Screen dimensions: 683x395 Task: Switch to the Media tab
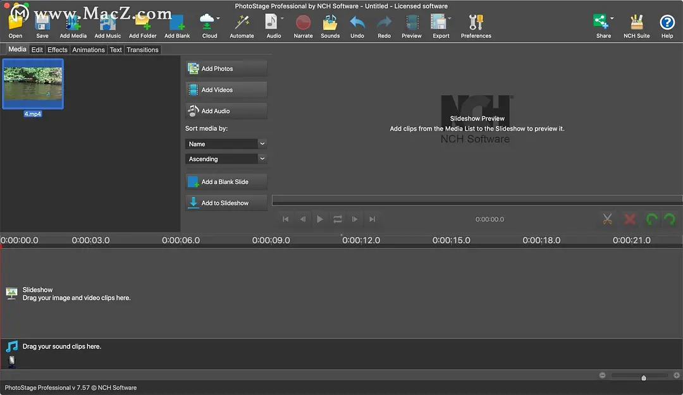pyautogui.click(x=17, y=49)
